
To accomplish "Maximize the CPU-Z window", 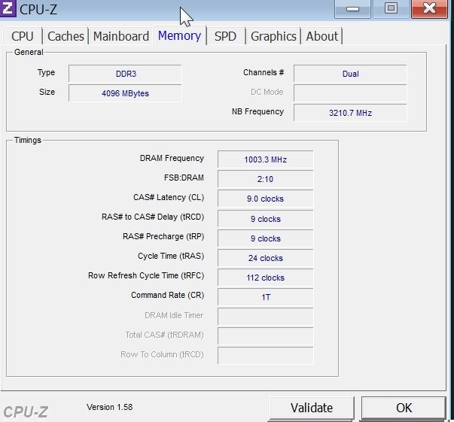I will pyautogui.click(x=391, y=9).
